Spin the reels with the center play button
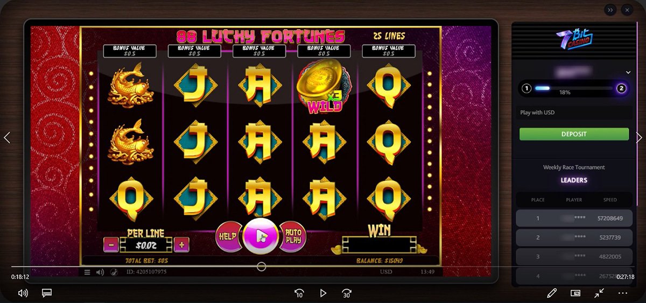 tap(261, 236)
